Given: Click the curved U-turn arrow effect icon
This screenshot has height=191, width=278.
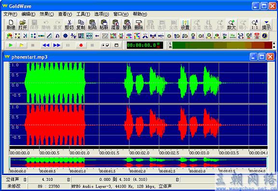Looking at the screenshot, I should coord(57,36).
